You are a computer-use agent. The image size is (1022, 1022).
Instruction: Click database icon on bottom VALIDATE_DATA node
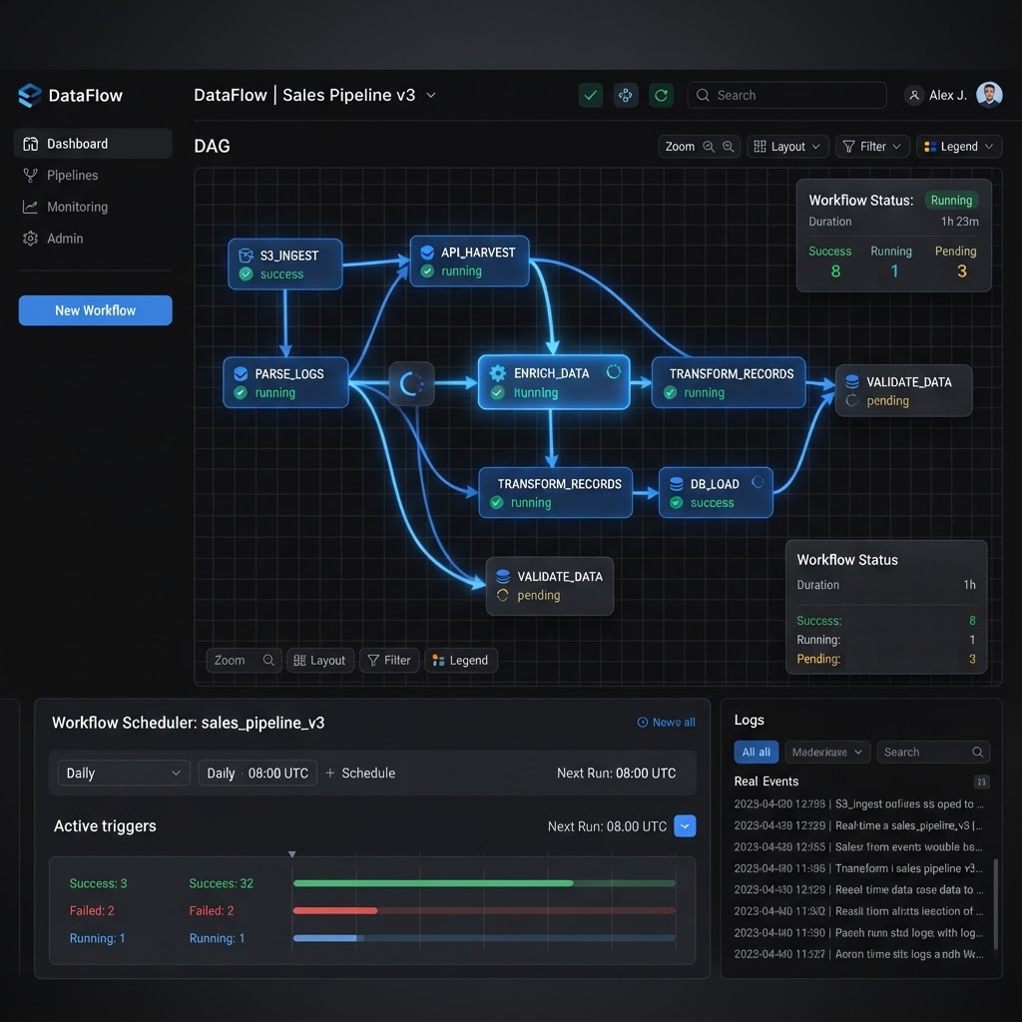[x=503, y=576]
